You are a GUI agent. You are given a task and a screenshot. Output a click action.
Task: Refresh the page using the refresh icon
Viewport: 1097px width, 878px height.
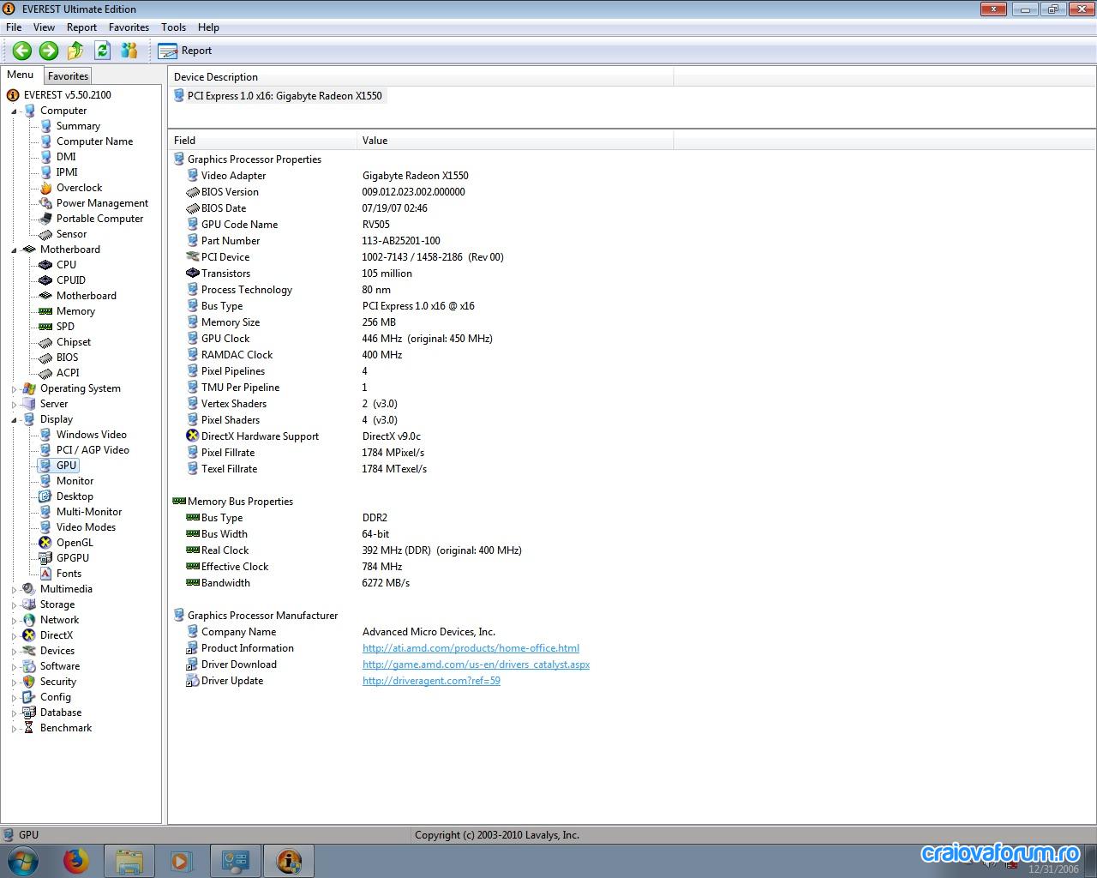(x=103, y=51)
